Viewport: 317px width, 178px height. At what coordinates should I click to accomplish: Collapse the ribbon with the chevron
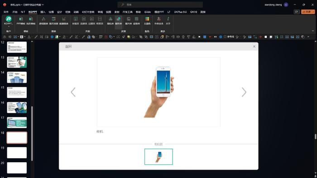[313, 31]
